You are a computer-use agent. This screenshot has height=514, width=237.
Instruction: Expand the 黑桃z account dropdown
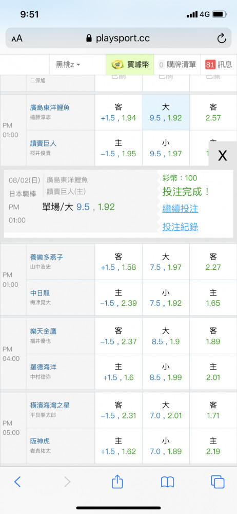click(68, 65)
